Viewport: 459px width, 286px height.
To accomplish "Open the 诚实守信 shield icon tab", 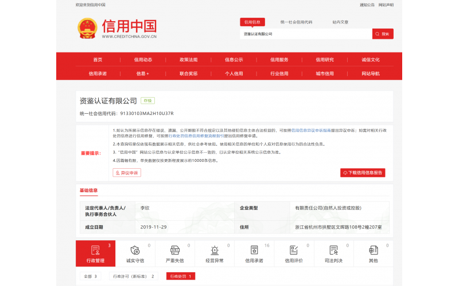I will [135, 253].
